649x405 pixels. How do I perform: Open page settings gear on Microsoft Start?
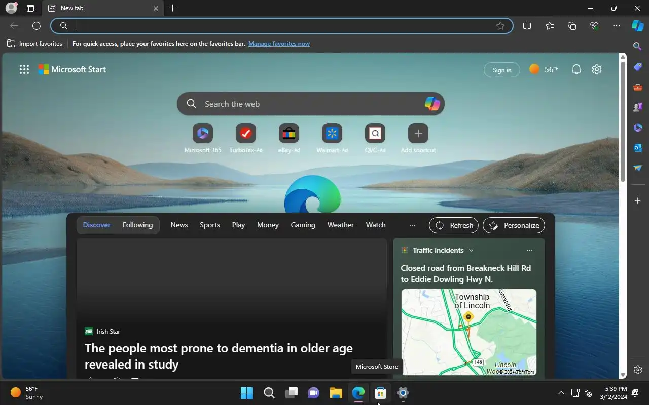pos(597,70)
